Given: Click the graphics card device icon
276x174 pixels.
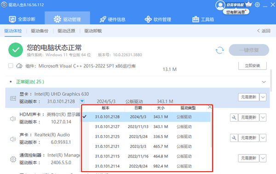Looking at the screenshot, I should click(x=13, y=98).
